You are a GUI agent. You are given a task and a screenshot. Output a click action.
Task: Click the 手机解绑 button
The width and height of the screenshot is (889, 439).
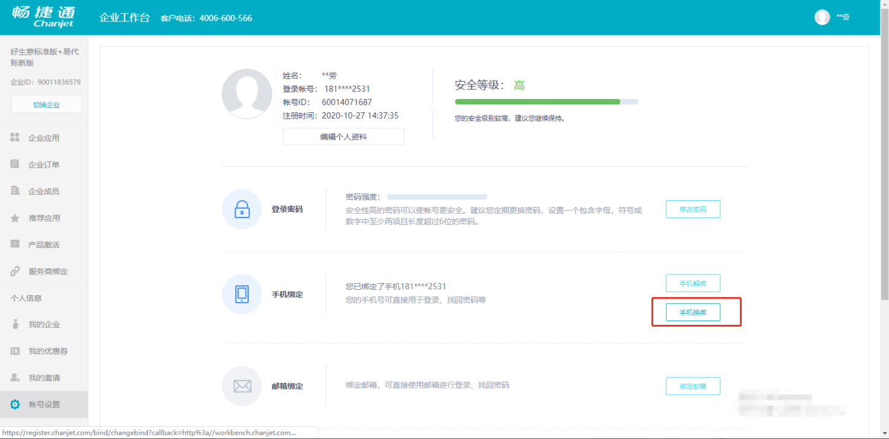(x=693, y=284)
